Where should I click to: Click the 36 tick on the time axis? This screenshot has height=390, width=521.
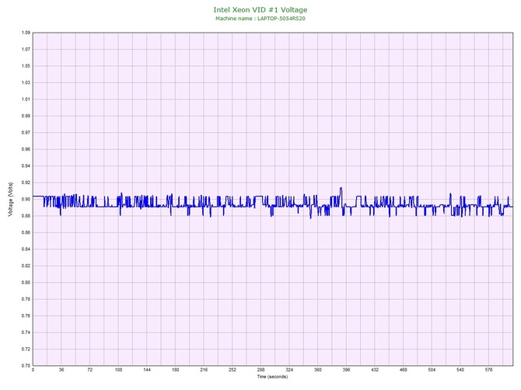click(x=61, y=370)
